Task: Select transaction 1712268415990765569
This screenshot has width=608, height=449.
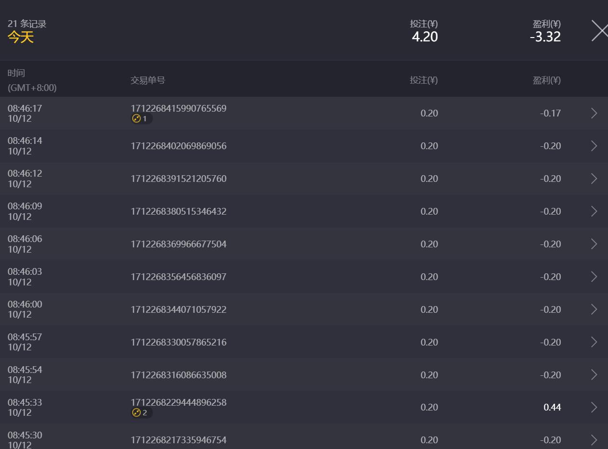Action: (x=179, y=108)
